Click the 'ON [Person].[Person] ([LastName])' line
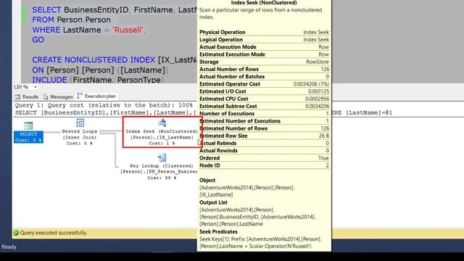 click(x=100, y=70)
